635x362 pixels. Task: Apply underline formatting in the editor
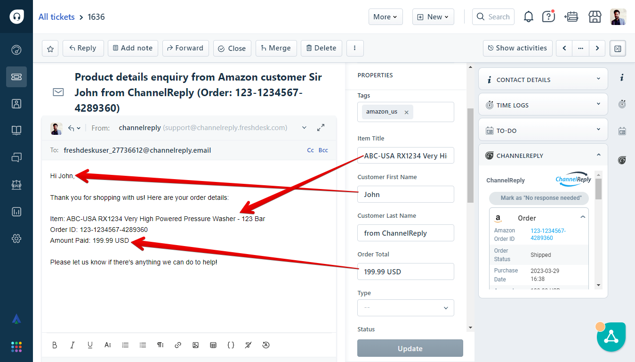tap(90, 345)
